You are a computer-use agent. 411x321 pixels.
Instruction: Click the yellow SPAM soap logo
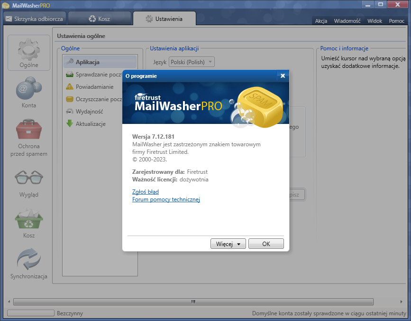(259, 106)
